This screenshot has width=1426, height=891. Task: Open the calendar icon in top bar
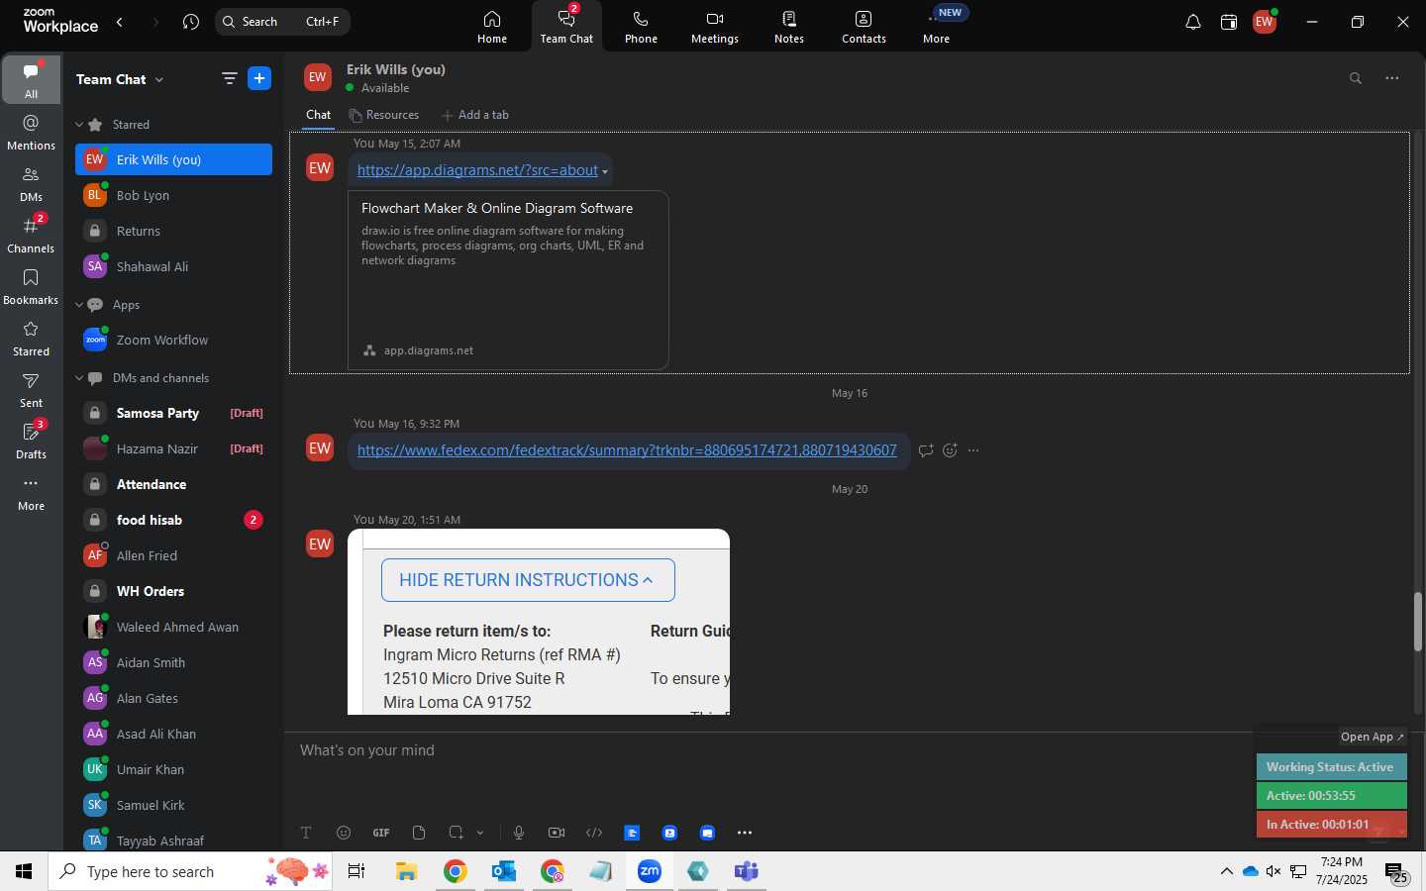pos(1229,22)
